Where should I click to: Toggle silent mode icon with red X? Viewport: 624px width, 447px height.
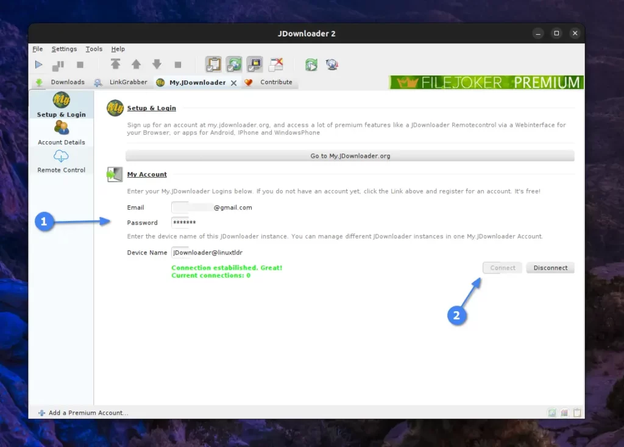click(x=275, y=65)
